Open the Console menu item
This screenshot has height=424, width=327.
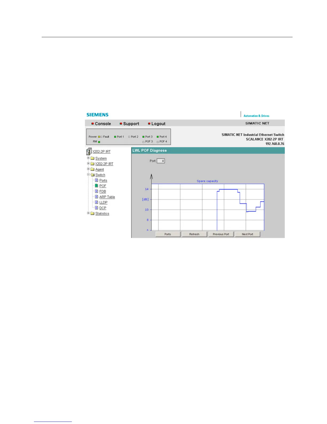click(103, 124)
